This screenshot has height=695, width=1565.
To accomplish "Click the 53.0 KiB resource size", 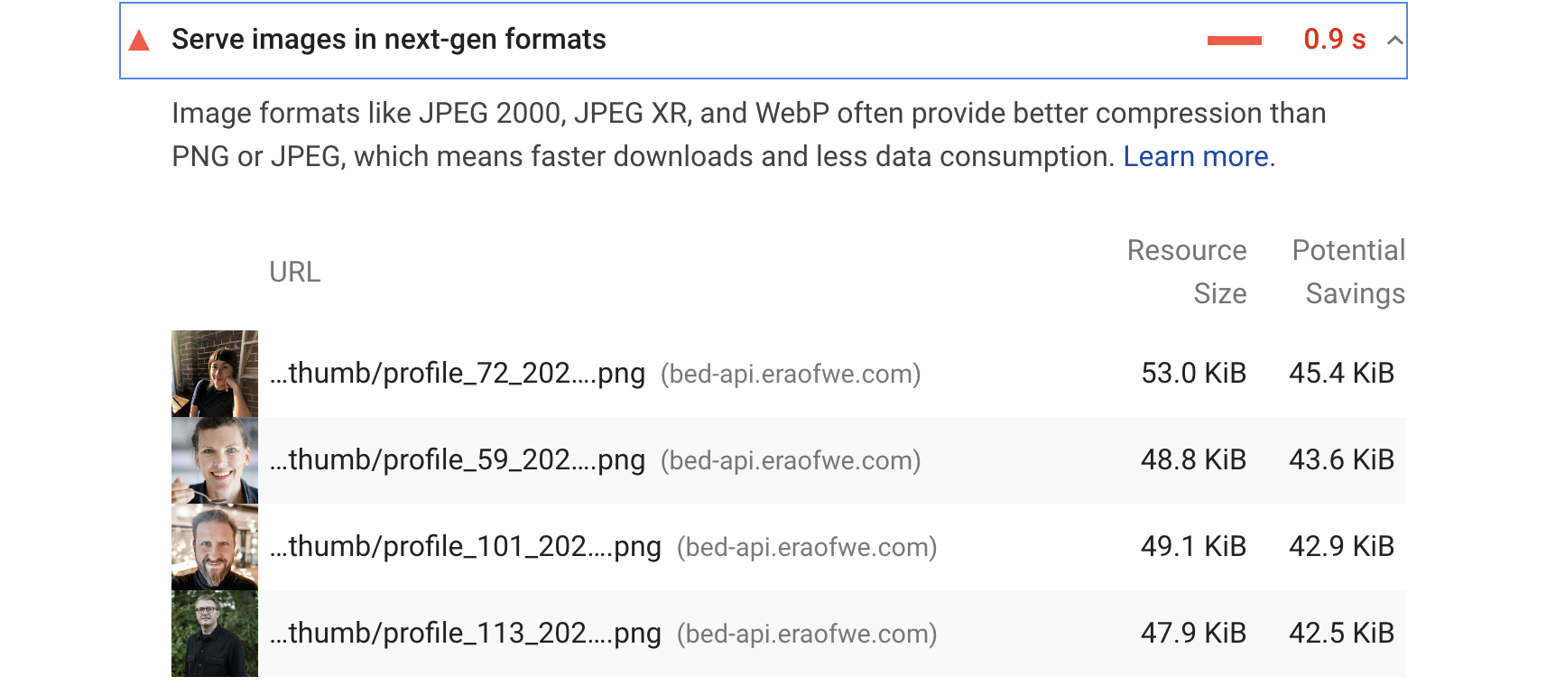I will click(x=1193, y=374).
